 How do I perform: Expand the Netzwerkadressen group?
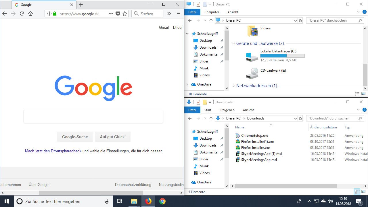[233, 86]
